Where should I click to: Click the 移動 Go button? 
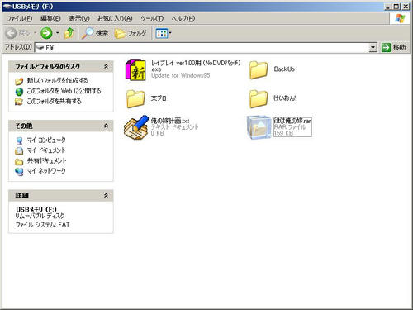point(394,48)
